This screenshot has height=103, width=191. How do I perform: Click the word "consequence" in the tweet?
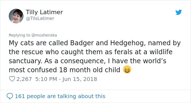click(82, 61)
